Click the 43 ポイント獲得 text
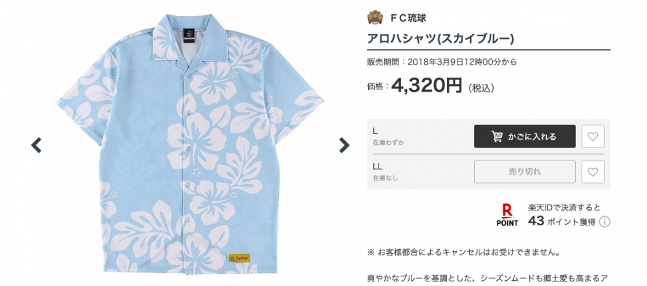 562,222
